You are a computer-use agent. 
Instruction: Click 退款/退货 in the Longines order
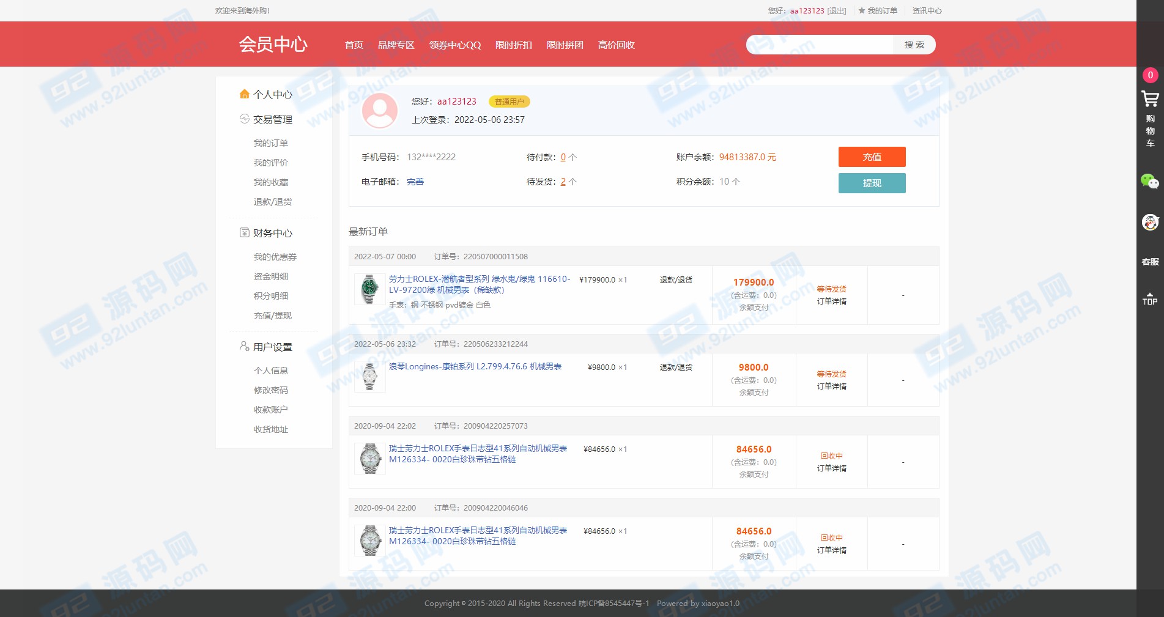676,368
